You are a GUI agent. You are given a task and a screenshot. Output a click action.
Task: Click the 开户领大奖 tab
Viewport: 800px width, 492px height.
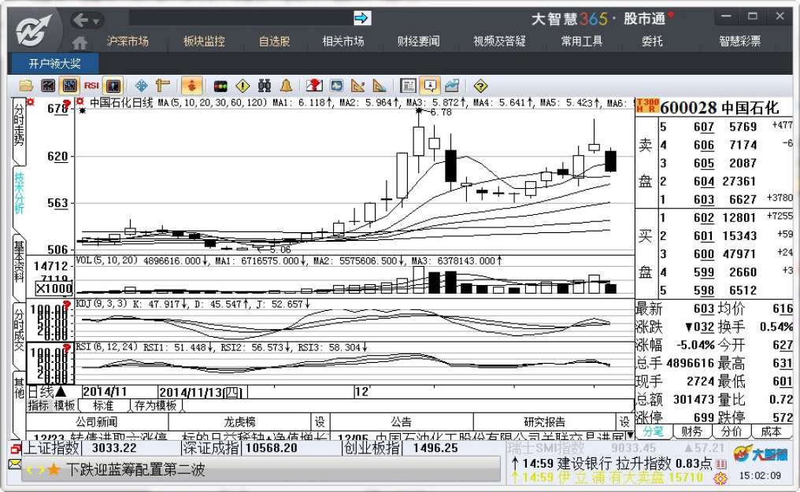[54, 64]
